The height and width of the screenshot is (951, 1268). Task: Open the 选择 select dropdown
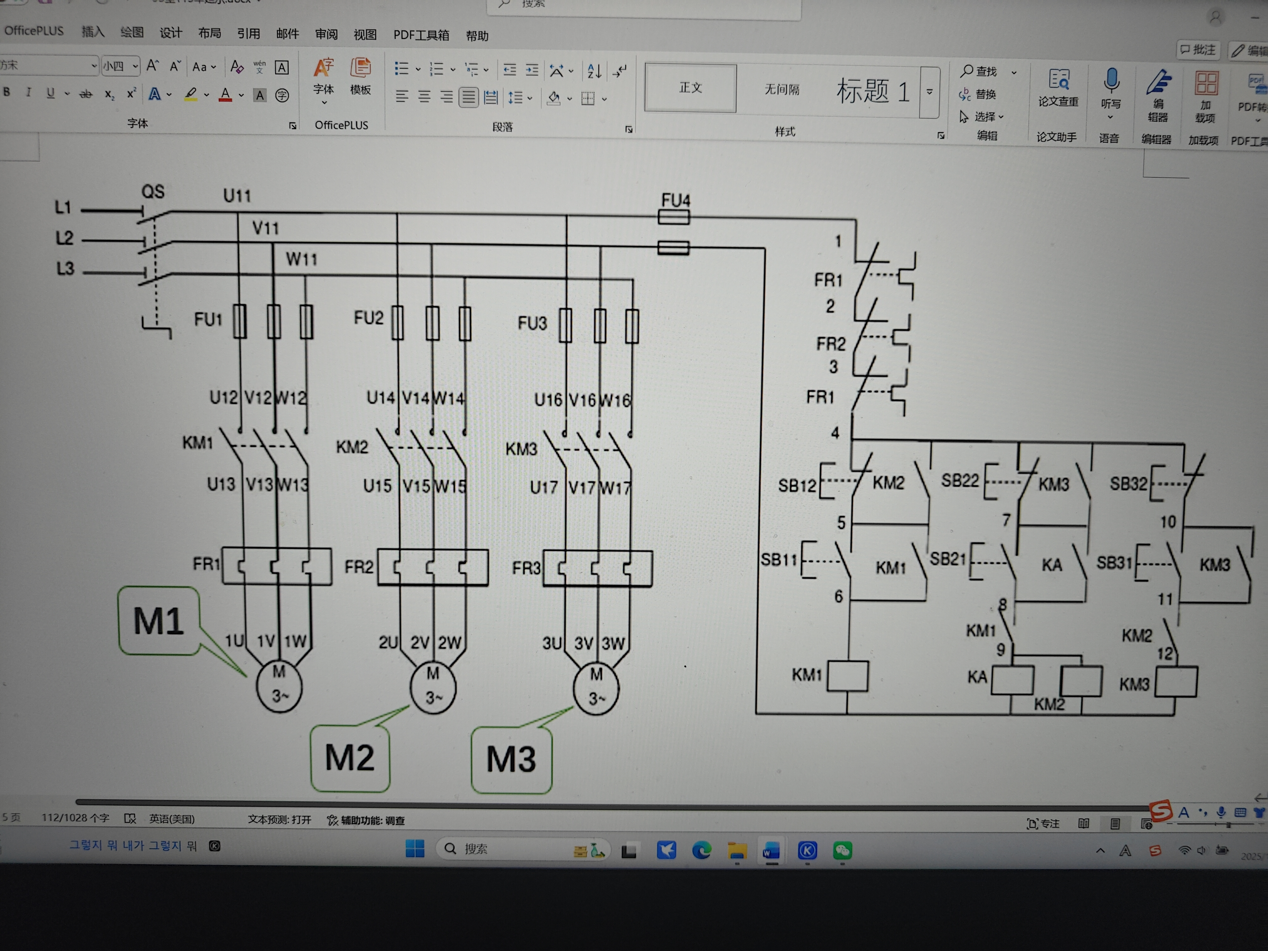[x=982, y=117]
